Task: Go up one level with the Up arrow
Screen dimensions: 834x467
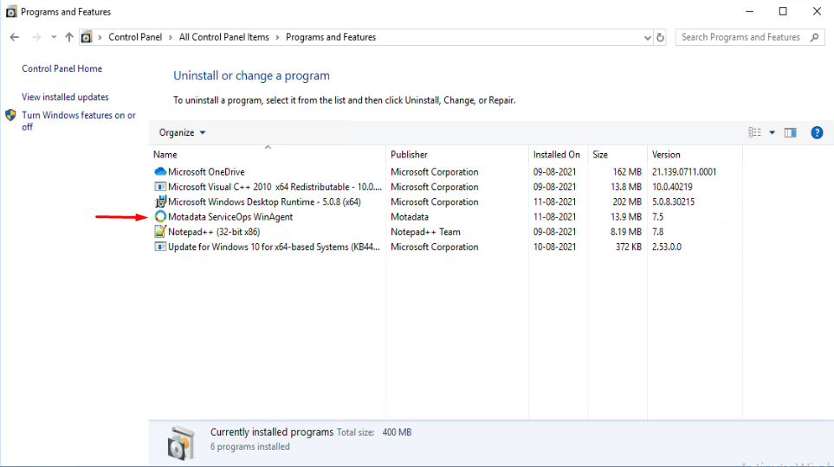Action: click(x=69, y=37)
